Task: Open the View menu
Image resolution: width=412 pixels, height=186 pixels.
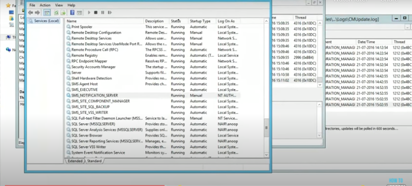Action: click(59, 5)
